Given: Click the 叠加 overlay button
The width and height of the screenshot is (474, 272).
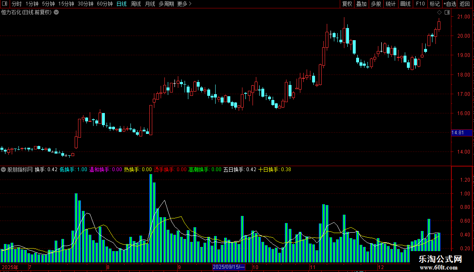Looking at the screenshot, I should pyautogui.click(x=362, y=4).
